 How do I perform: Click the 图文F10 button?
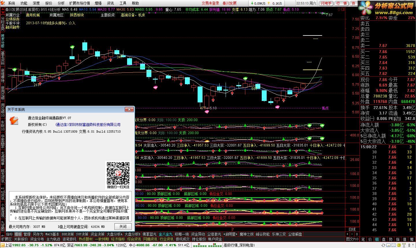pos(352,239)
